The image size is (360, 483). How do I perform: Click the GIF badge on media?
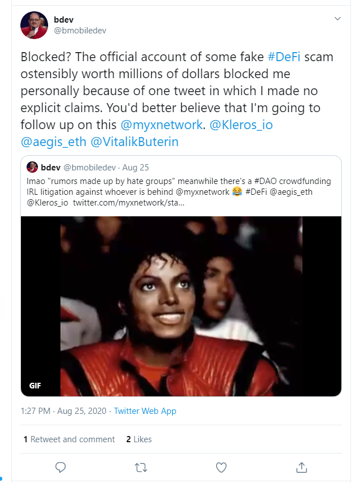coord(36,386)
